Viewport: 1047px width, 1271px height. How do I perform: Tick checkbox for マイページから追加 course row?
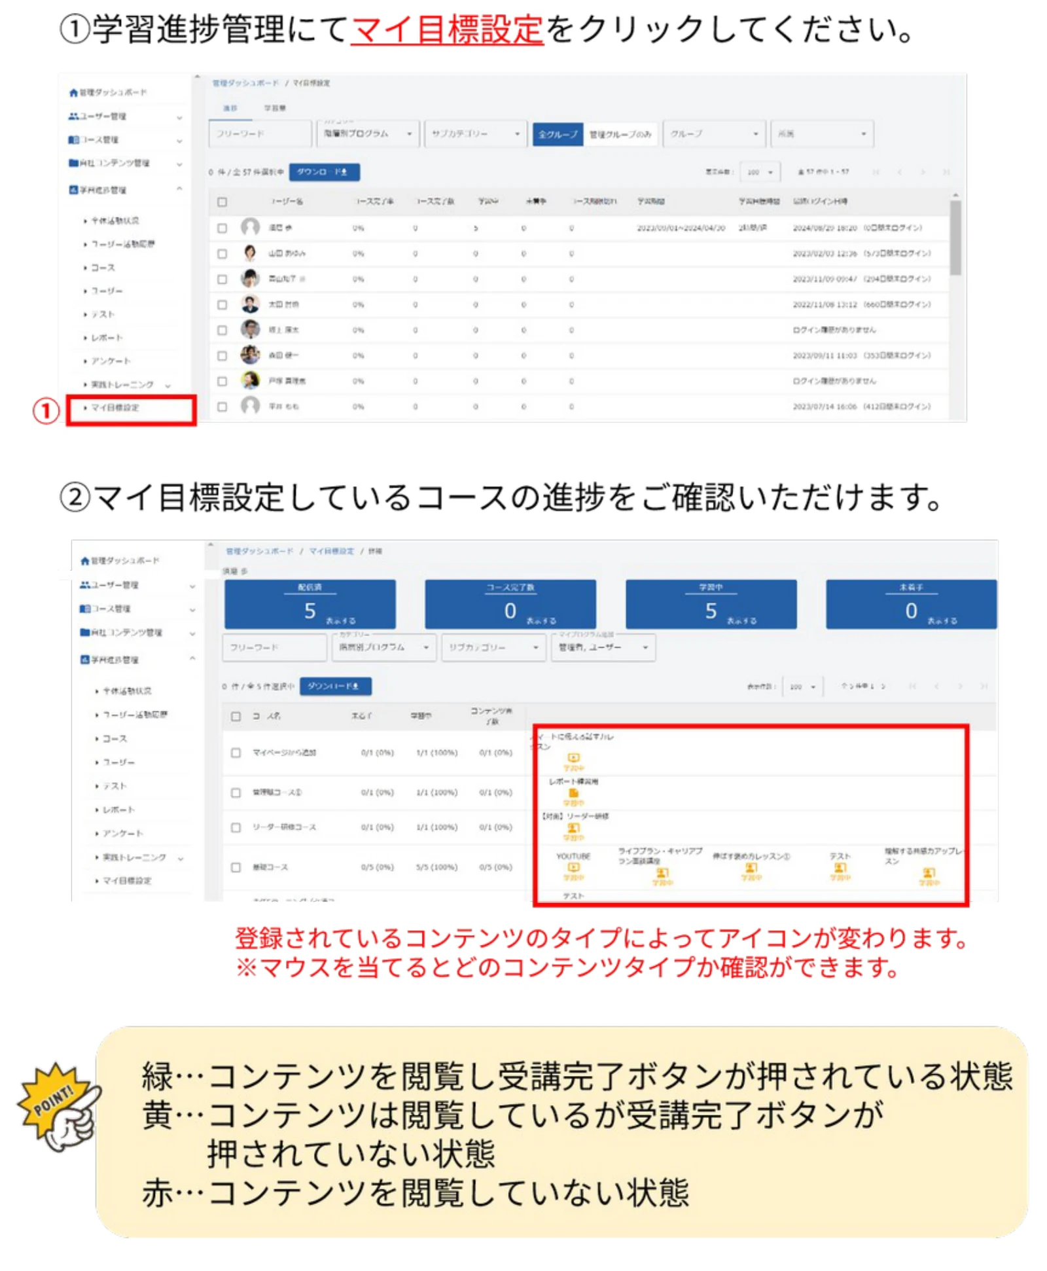point(236,753)
